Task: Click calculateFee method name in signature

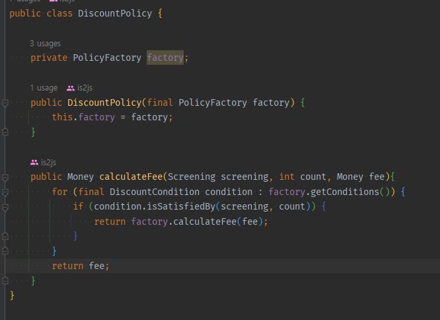Action: click(131, 177)
